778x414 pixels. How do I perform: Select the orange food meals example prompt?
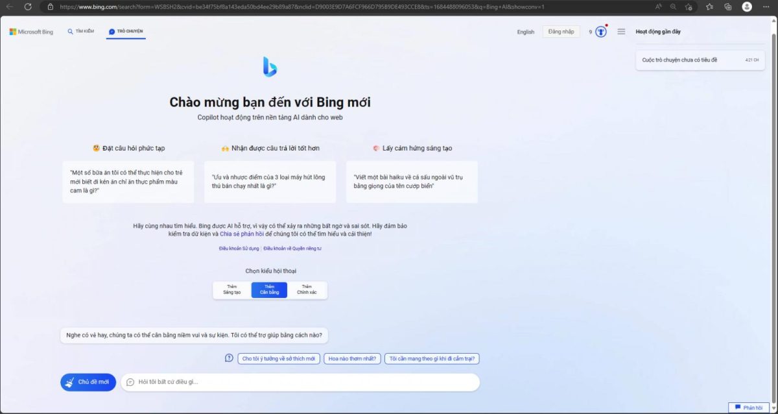[128, 182]
